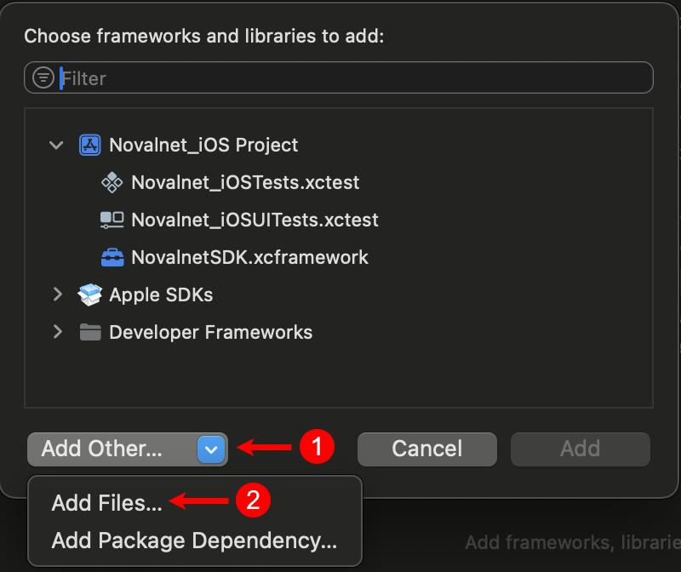The width and height of the screenshot is (681, 572).
Task: Click the Developer Frameworks folder icon
Action: click(x=89, y=332)
